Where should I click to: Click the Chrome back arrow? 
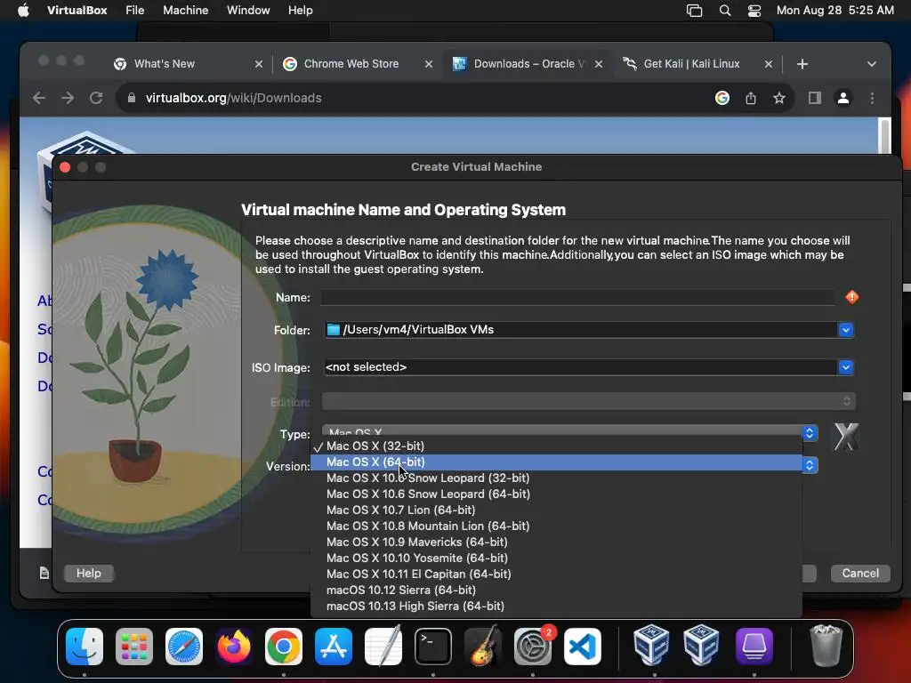(39, 98)
